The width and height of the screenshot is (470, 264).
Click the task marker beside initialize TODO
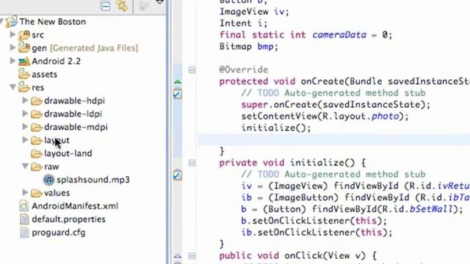coord(178,175)
